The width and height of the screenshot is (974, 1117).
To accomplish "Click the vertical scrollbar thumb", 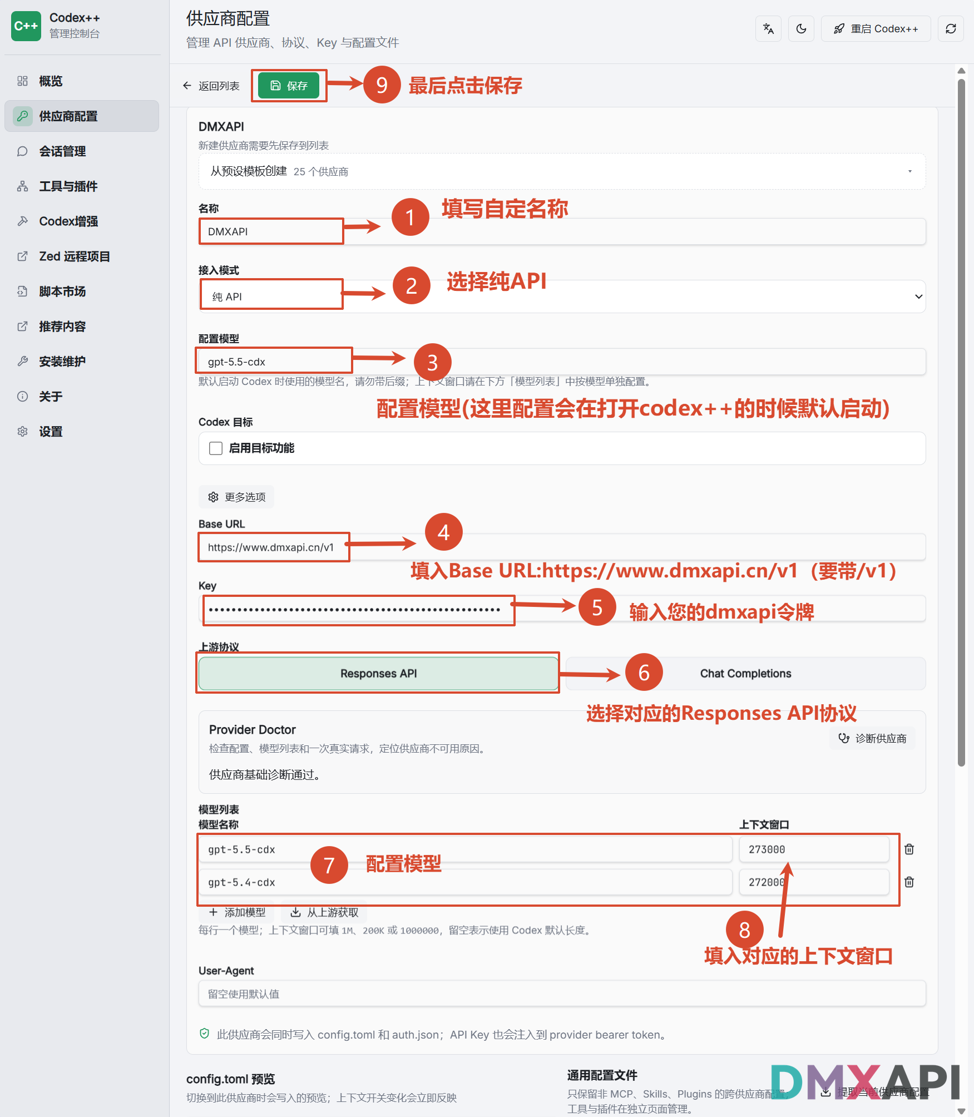I will 961,422.
